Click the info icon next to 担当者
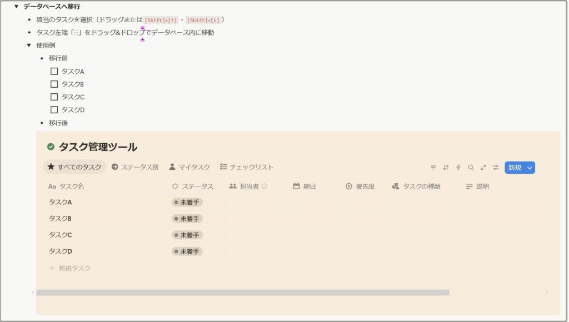 264,187
